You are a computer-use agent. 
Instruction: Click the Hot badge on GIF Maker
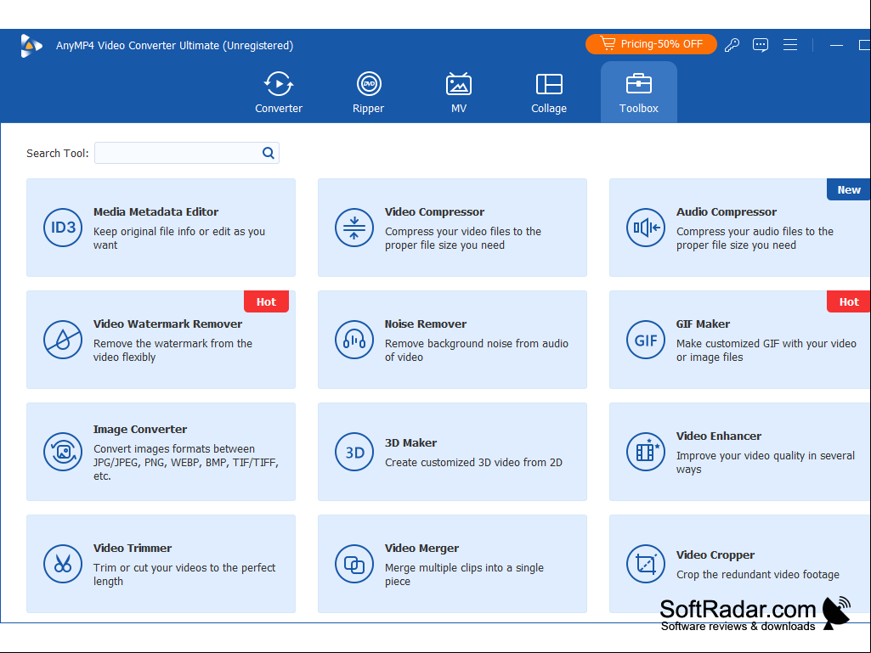point(848,301)
